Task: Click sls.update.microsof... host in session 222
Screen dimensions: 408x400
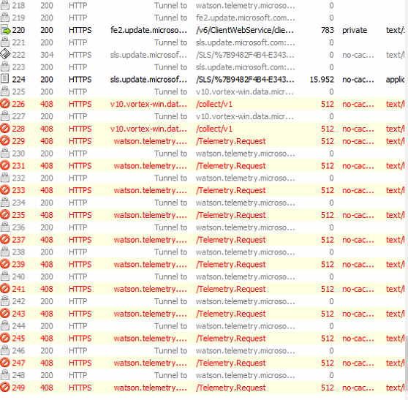Action: pyautogui.click(x=148, y=55)
